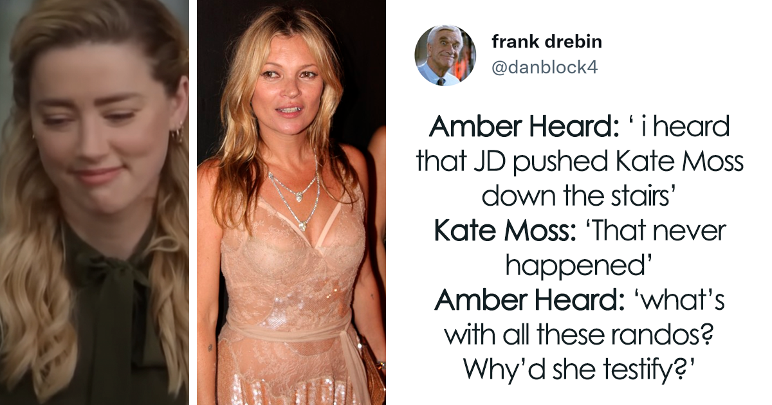Select the middle photo of woman in lace dress

click(291, 203)
